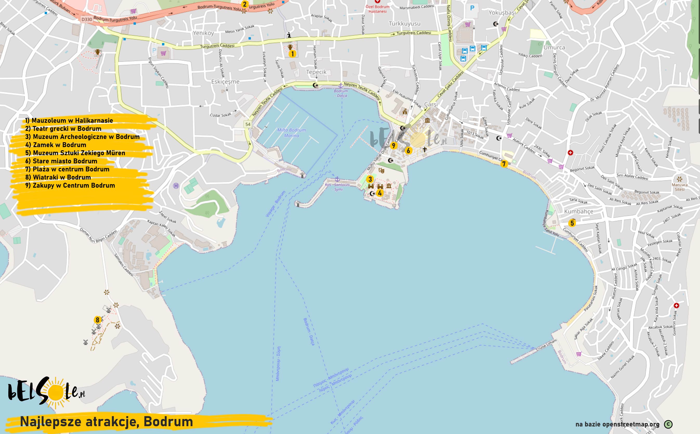The width and height of the screenshot is (700, 434).
Task: Click yellow marker number 3 near castle
Action: (370, 179)
